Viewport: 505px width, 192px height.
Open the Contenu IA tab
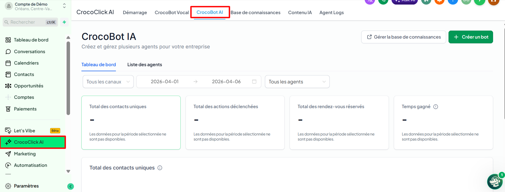coord(300,12)
